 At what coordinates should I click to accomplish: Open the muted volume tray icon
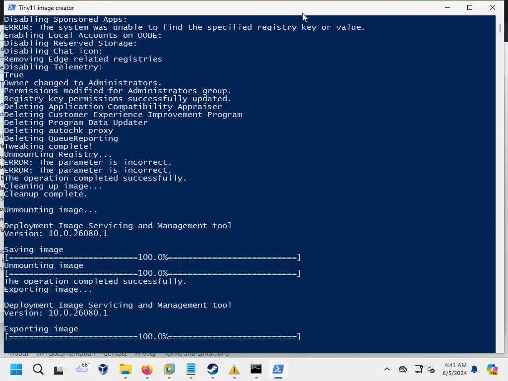point(431,369)
